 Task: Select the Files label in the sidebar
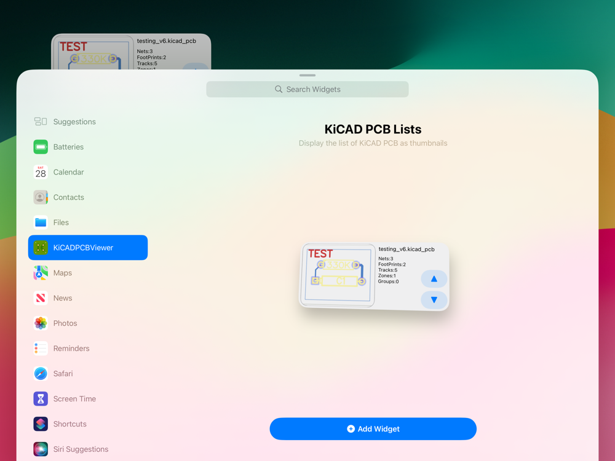coord(61,223)
